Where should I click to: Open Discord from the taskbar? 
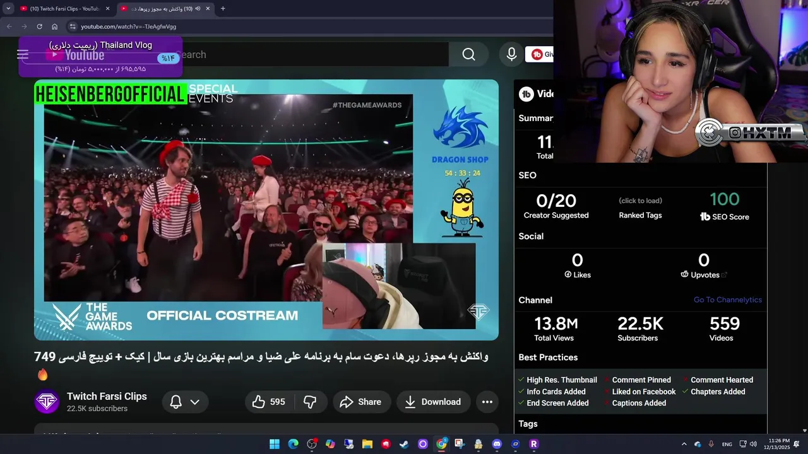click(x=497, y=444)
